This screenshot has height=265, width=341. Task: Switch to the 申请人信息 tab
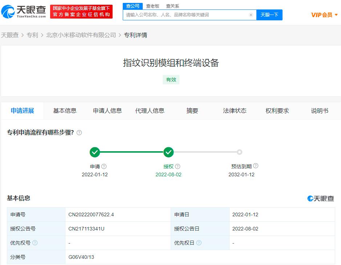coord(107,111)
